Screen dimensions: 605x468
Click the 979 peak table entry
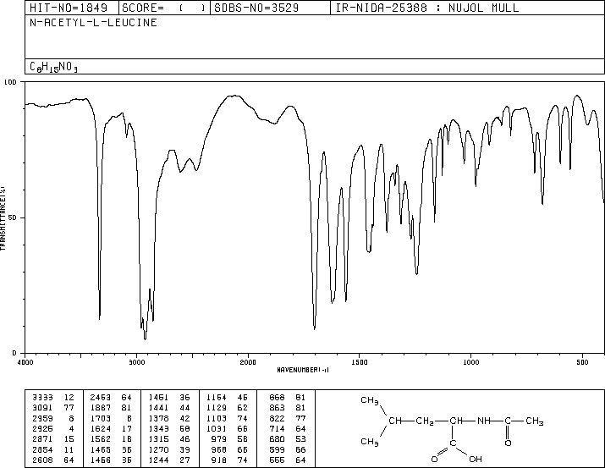[x=219, y=439]
